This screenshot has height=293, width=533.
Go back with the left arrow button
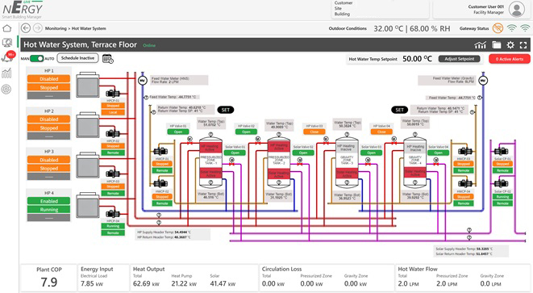pos(26,28)
